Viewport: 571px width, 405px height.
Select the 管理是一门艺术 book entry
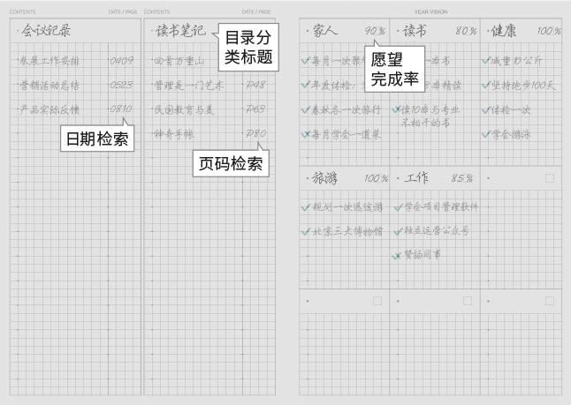click(189, 86)
